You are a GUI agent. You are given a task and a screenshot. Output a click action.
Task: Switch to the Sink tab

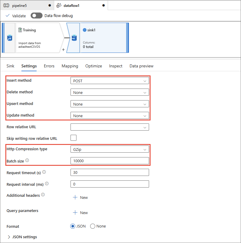tap(10, 66)
